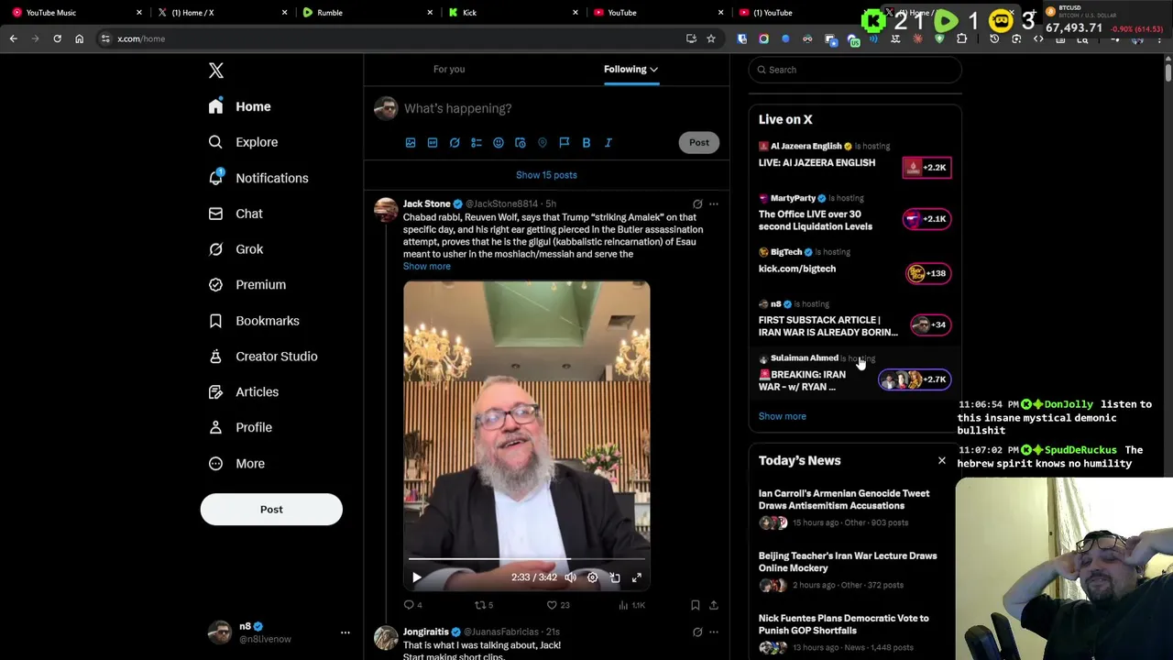Add media image to the post

[411, 143]
